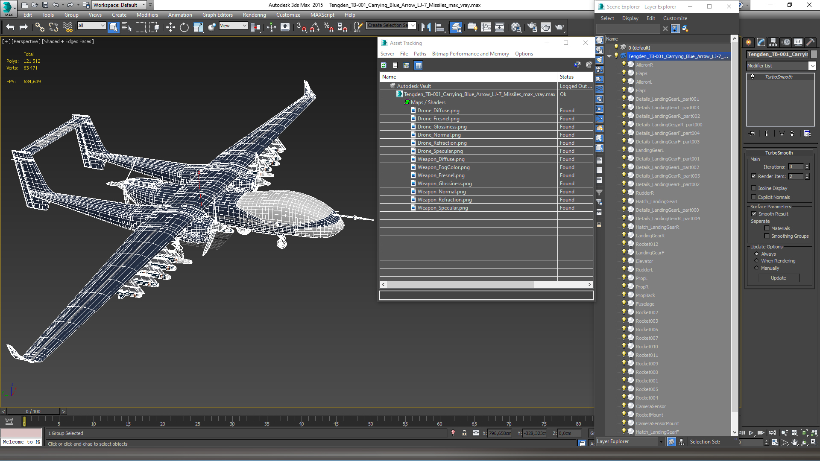This screenshot has height=461, width=820.
Task: Choose the Rectangular Selection Region tool
Action: click(x=141, y=27)
